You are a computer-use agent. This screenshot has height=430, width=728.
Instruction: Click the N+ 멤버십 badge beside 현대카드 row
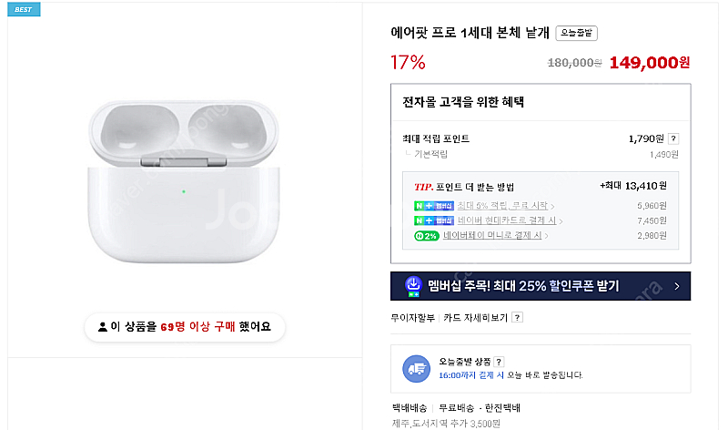[433, 220]
